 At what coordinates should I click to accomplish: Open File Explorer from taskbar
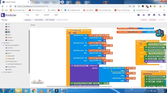tap(19, 91)
